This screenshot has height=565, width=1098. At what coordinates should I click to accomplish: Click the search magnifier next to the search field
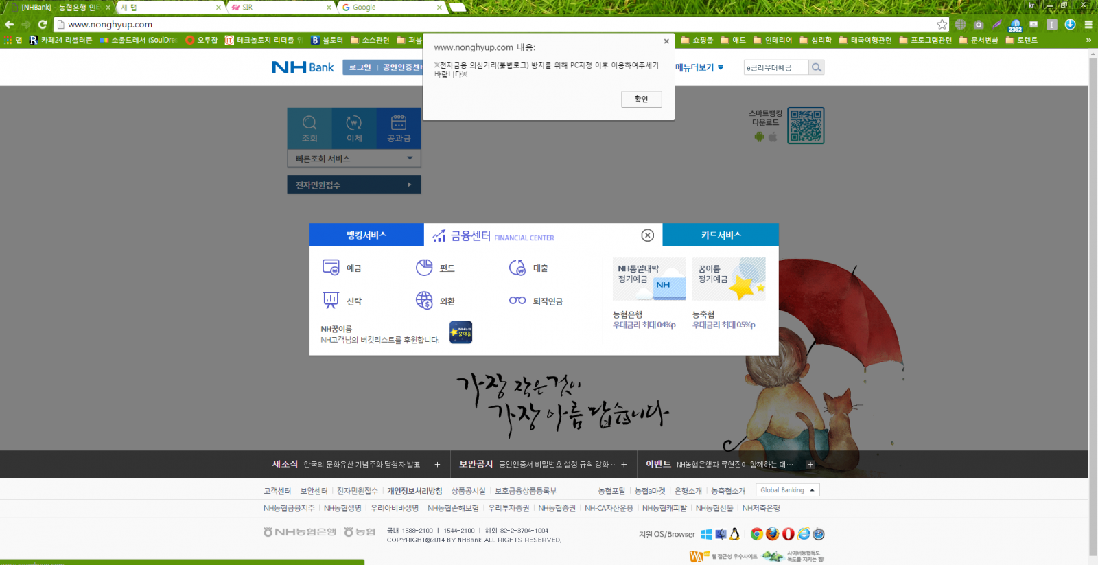point(816,67)
